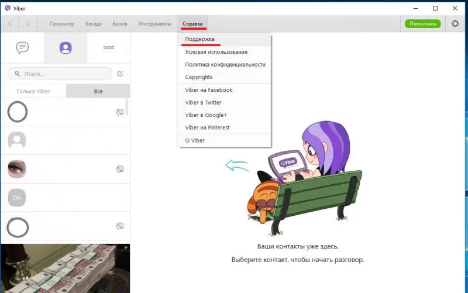Close the Справка menu
Screen dimensions: 468x293
coord(192,23)
